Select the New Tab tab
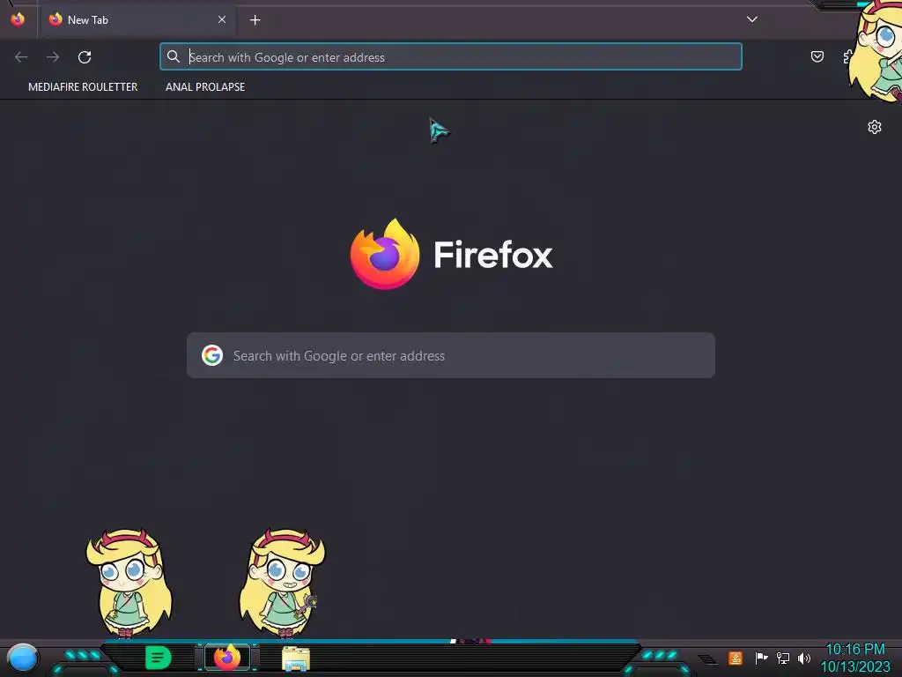 click(137, 20)
